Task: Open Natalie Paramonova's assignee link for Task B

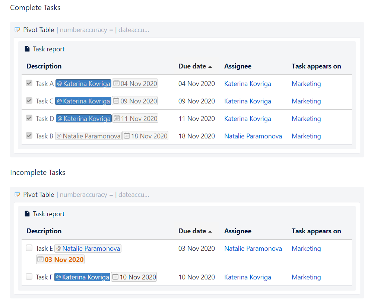Action: click(x=253, y=136)
